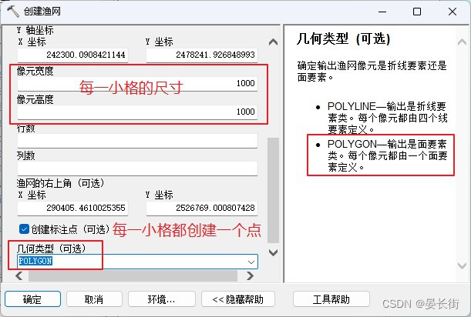Click the help panel scroll up arrow
Image resolution: width=471 pixels, height=317 pixels.
(462, 42)
